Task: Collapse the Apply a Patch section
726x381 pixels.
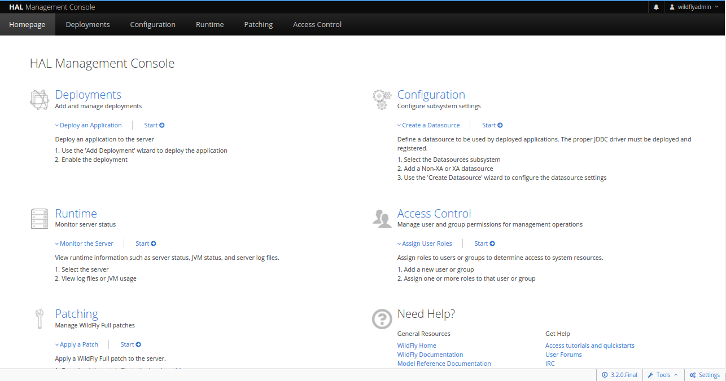Action: (77, 344)
